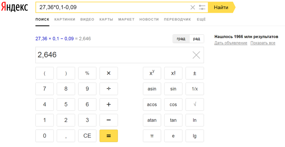
Task: Switch angle mode to град (degrees)
Action: click(181, 39)
